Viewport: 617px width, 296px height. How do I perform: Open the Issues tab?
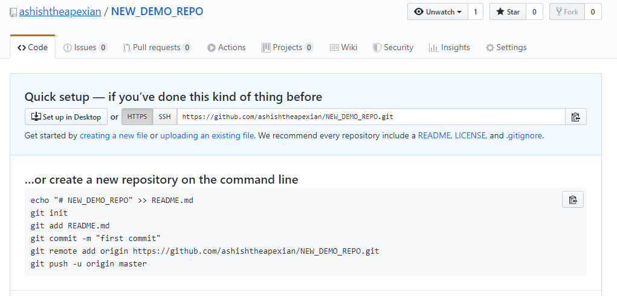tap(85, 47)
